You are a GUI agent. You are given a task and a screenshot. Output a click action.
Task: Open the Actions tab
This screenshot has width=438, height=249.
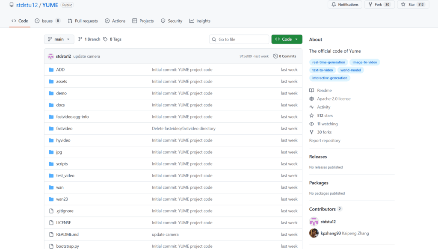tap(115, 21)
